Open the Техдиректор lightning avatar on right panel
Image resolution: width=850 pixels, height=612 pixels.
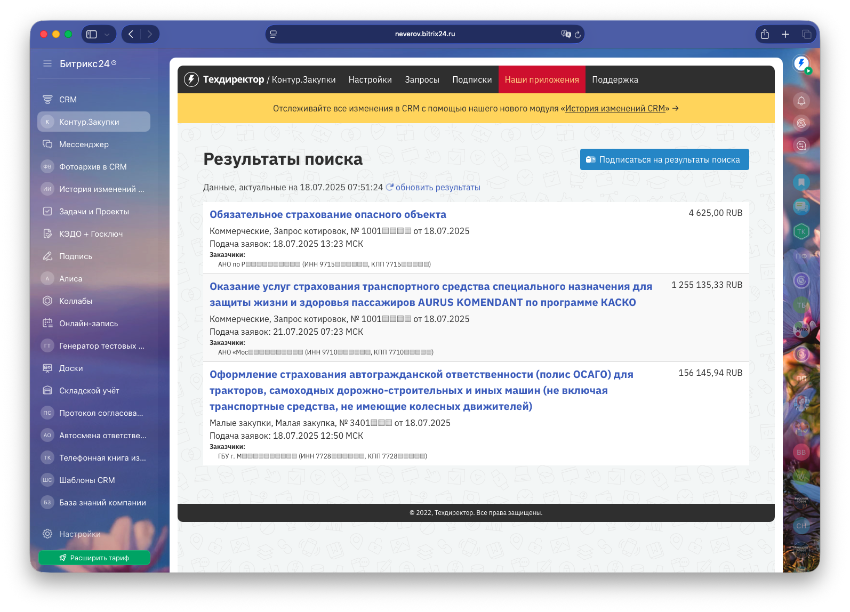(x=801, y=64)
